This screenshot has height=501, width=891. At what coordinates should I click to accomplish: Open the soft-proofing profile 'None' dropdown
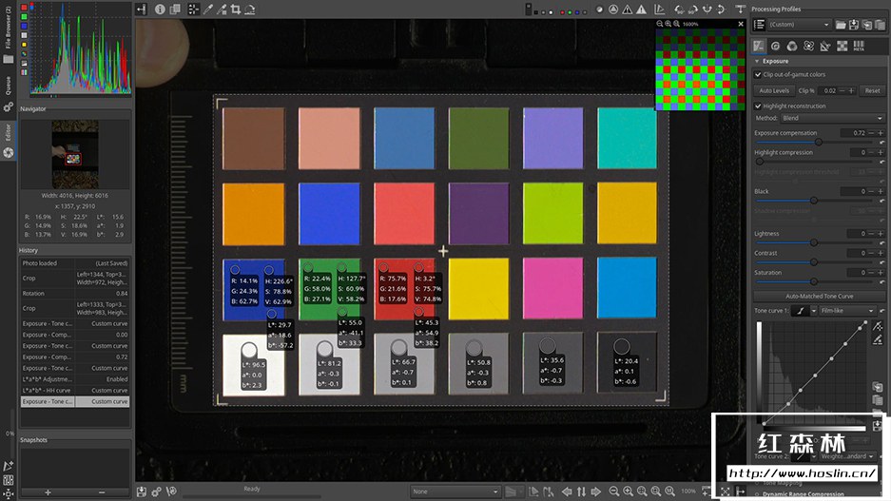pyautogui.click(x=455, y=491)
